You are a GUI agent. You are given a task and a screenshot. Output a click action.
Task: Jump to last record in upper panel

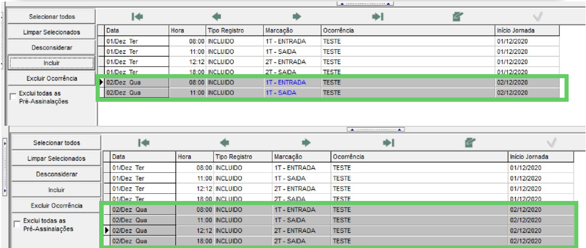point(377,16)
